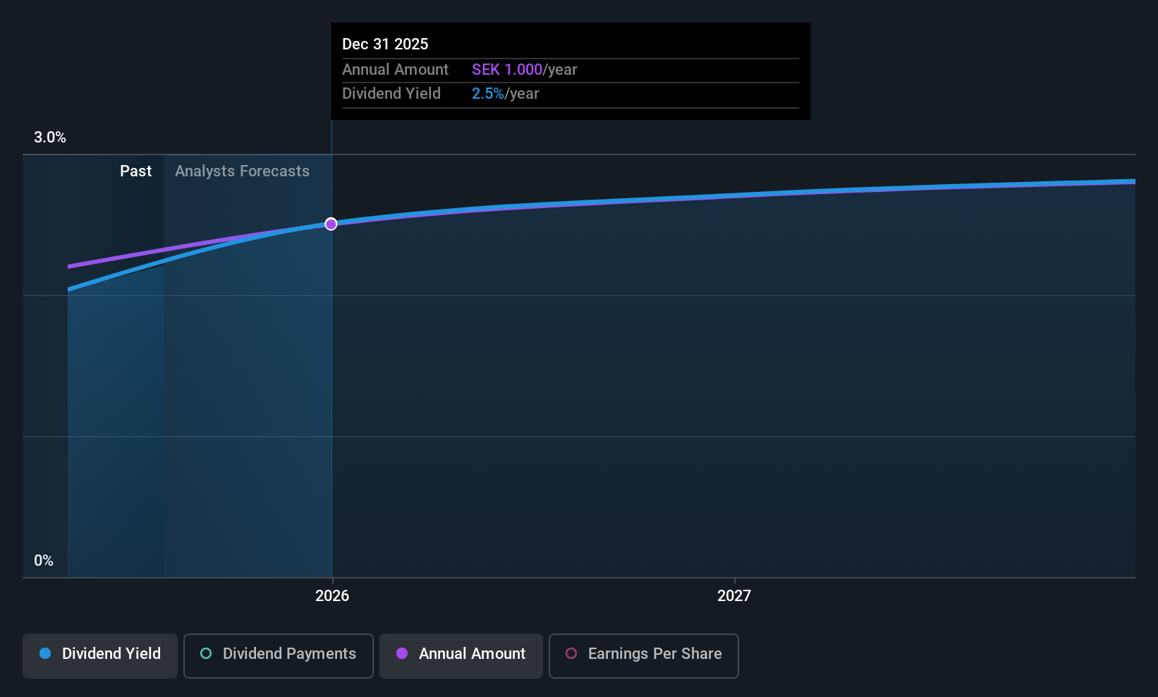The image size is (1158, 697).
Task: Click the 2026 x-axis label
Action: [x=332, y=595]
